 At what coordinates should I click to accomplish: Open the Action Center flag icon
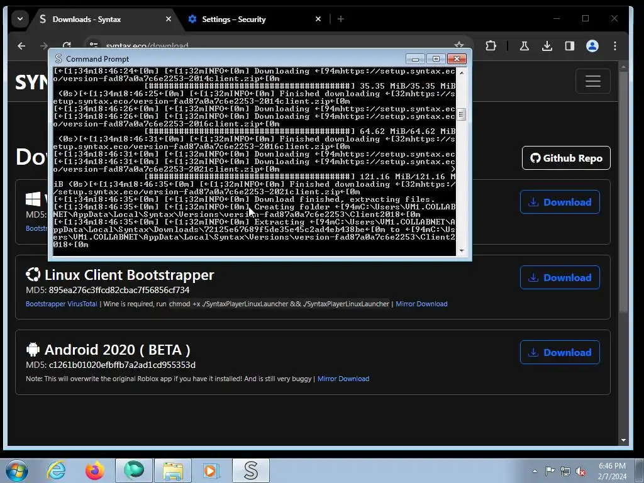550,471
